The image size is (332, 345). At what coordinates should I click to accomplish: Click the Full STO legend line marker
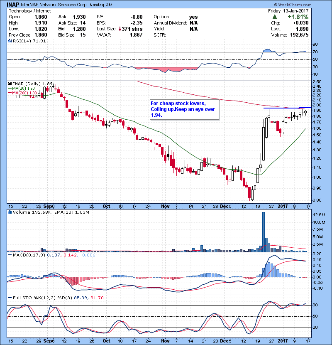(10, 298)
